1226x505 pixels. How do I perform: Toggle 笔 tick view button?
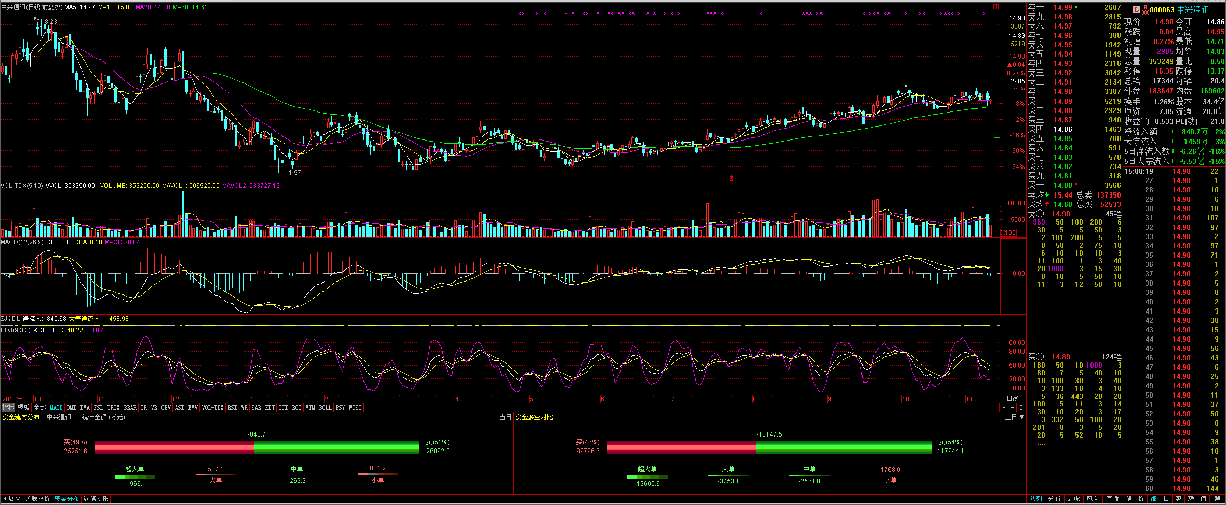click(x=1128, y=499)
